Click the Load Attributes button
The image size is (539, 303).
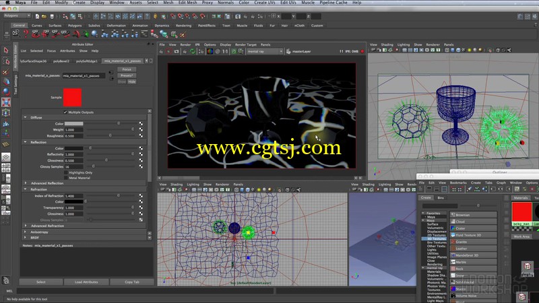click(x=86, y=282)
